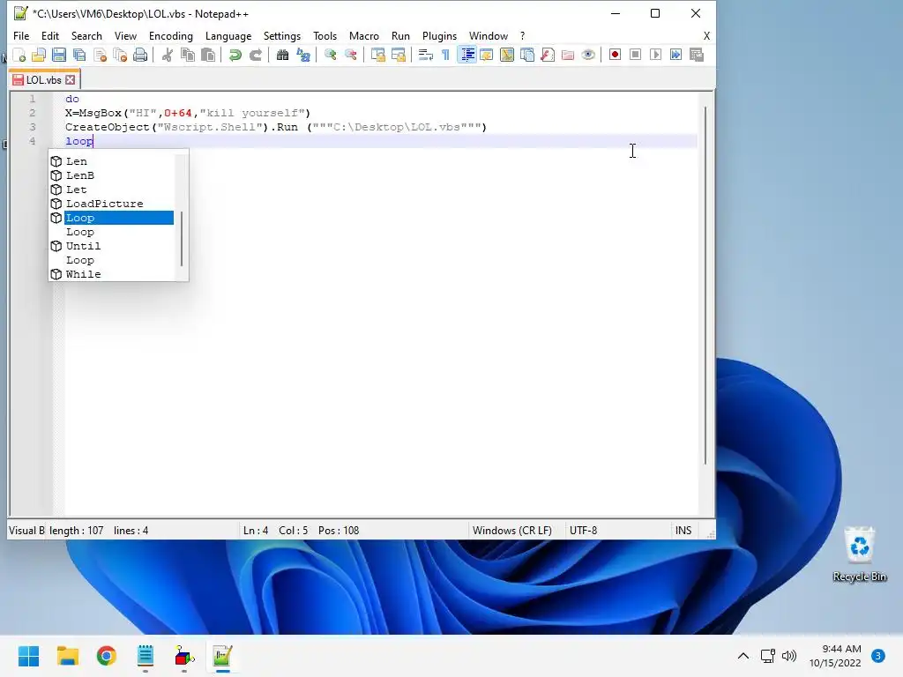The width and height of the screenshot is (903, 677).
Task: Open the Tools menu
Action: 325,35
